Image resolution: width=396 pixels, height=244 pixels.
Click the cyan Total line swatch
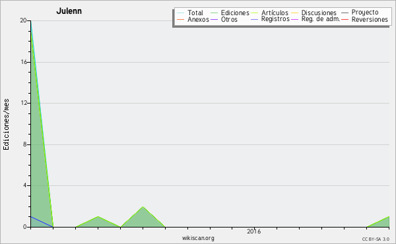click(181, 13)
